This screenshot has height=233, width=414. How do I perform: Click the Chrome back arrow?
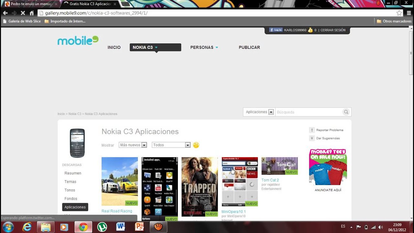[x=5, y=13]
